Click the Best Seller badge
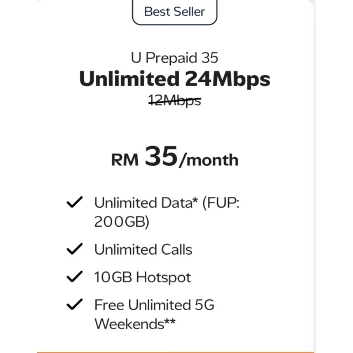This screenshot has height=353, width=353. coord(175,11)
